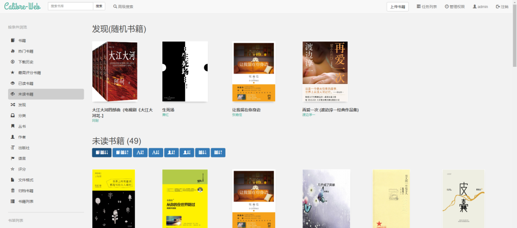Click the Upload Book (上传书籍) button
The image size is (517, 228).
[398, 7]
